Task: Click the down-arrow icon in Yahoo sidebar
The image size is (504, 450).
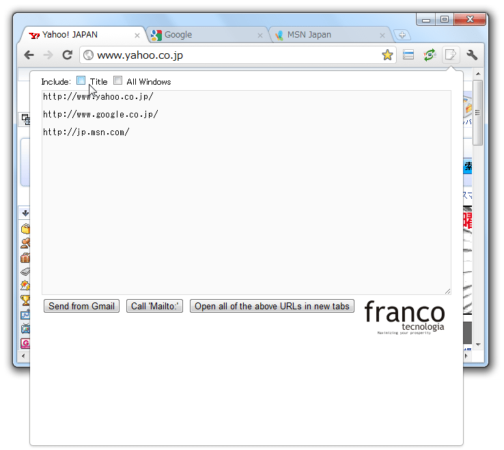Action: click(25, 213)
